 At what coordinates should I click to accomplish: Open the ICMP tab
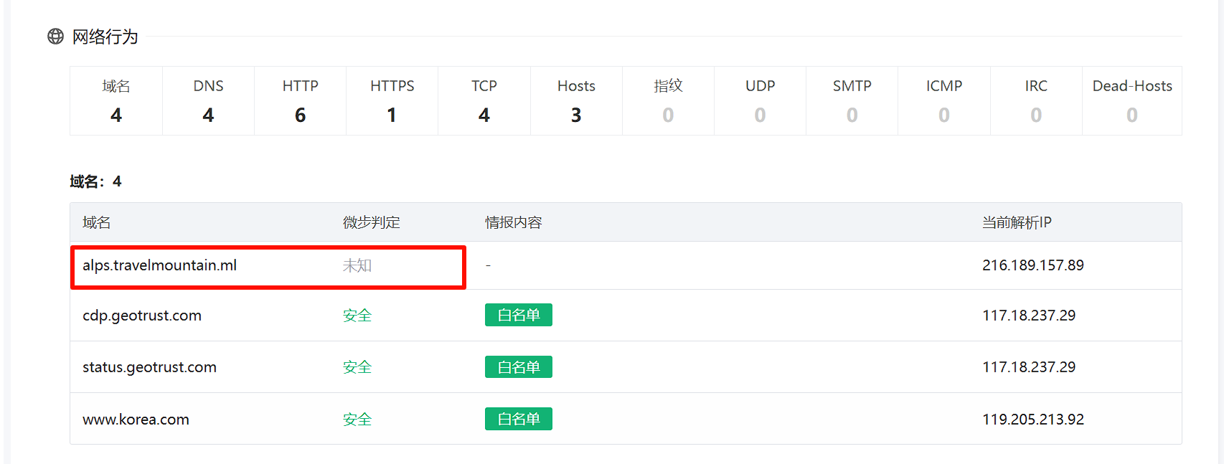pos(943,100)
